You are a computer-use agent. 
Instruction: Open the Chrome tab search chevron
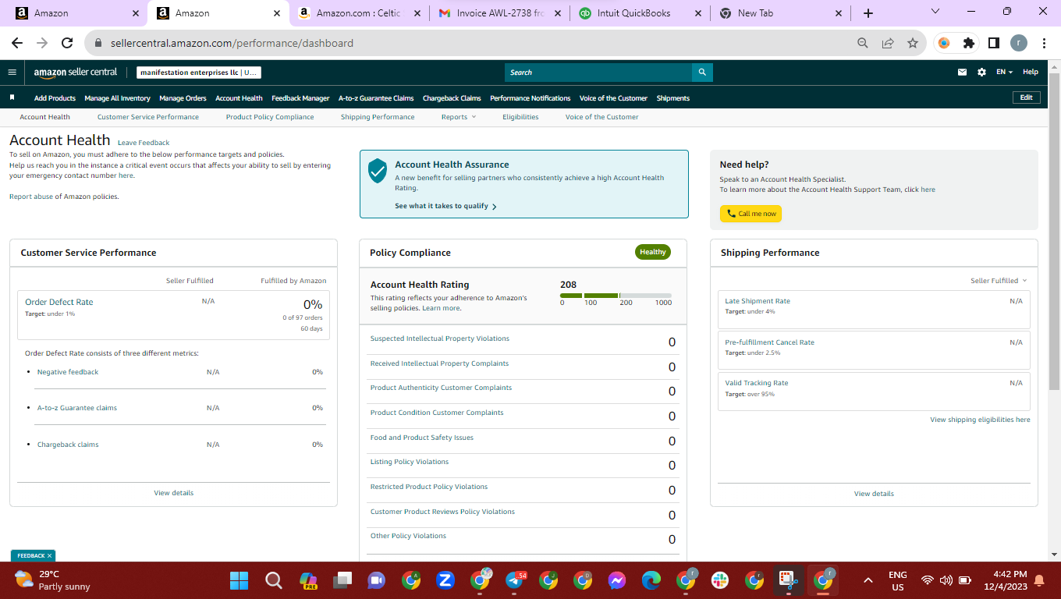(x=936, y=12)
